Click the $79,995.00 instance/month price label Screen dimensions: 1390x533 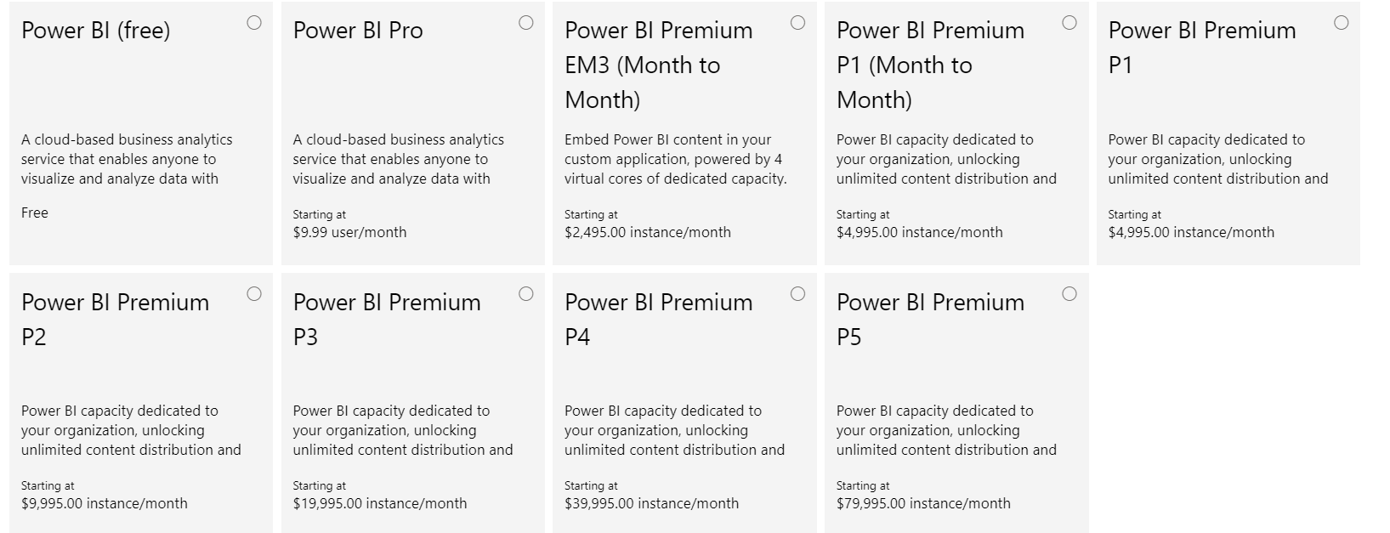pyautogui.click(x=923, y=503)
